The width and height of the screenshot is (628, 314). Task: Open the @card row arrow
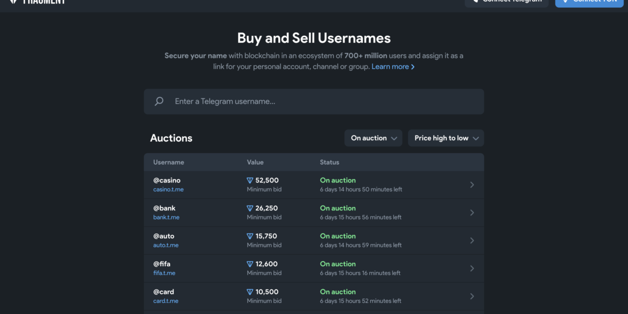coord(472,296)
